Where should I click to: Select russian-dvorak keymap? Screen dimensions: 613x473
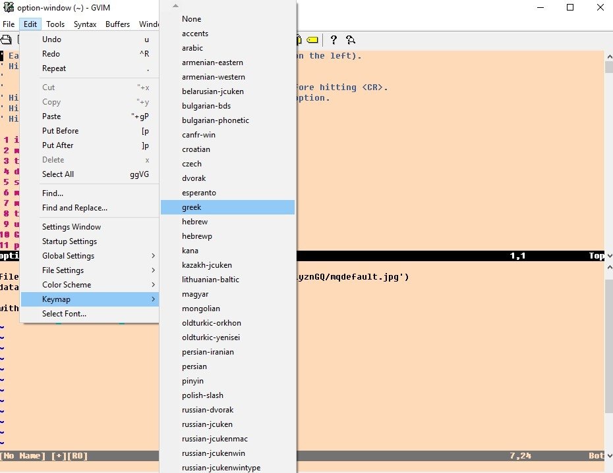tap(227, 410)
